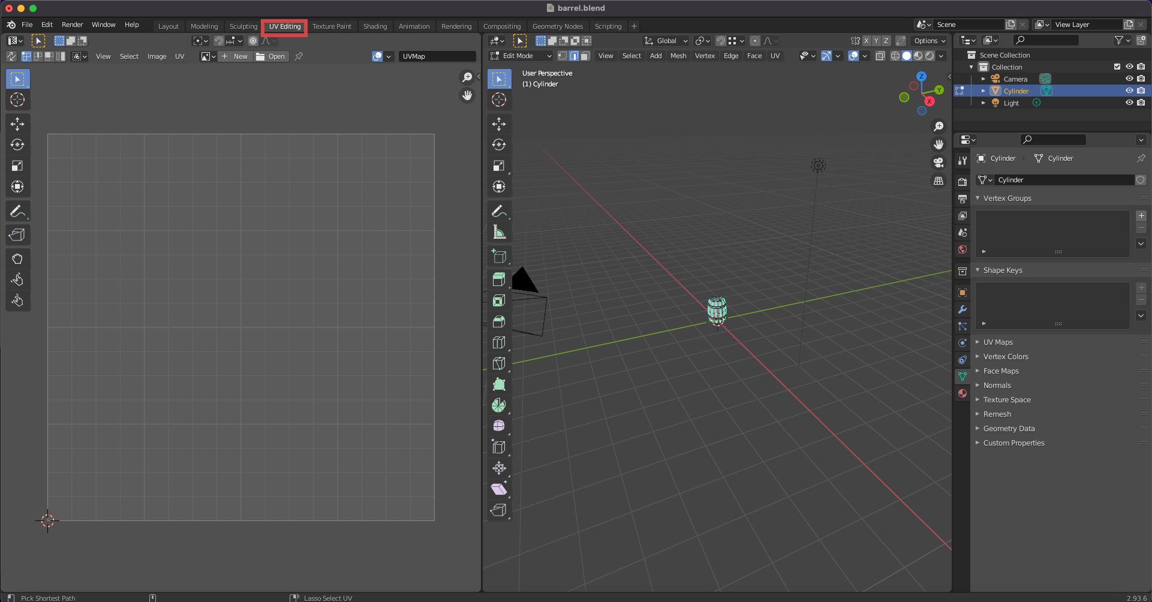Select the Rip Region tool in 3D viewport

coord(499,510)
